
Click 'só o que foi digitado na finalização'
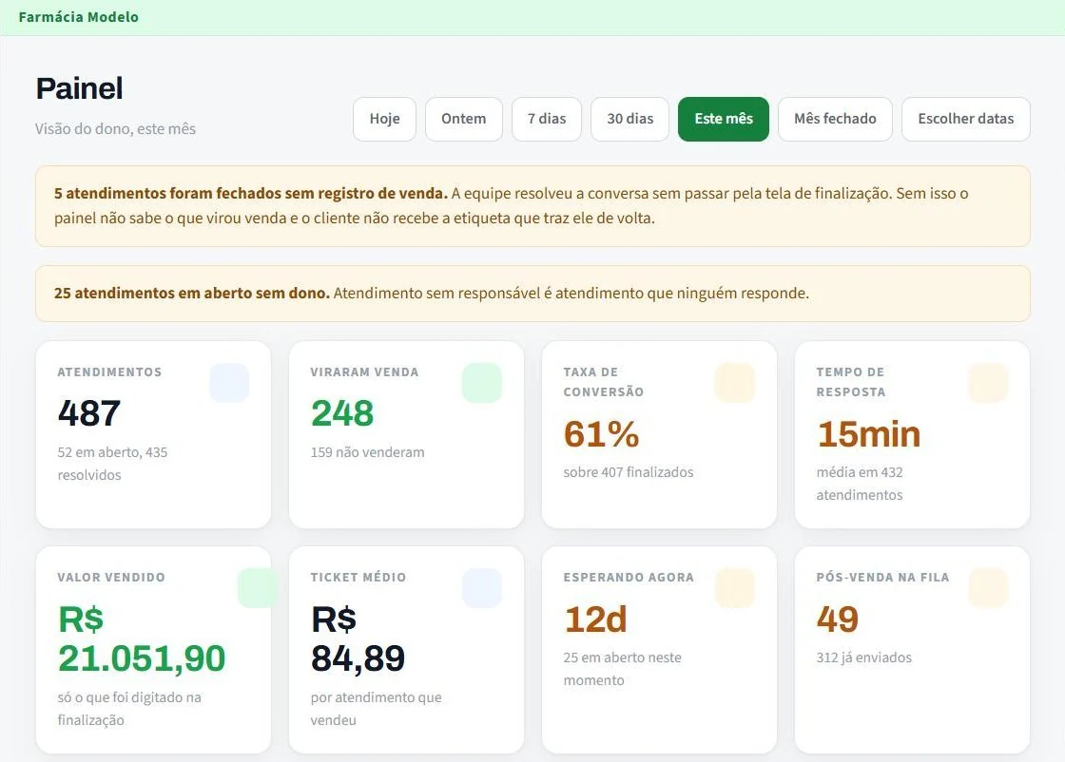129,709
